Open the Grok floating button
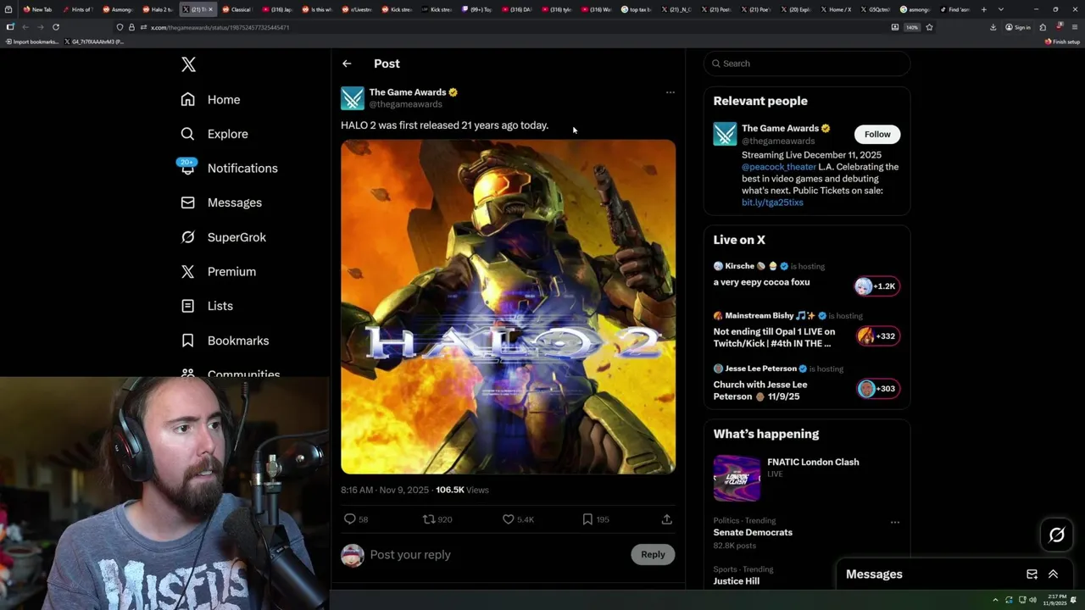This screenshot has height=610, width=1085. [x=1057, y=535]
